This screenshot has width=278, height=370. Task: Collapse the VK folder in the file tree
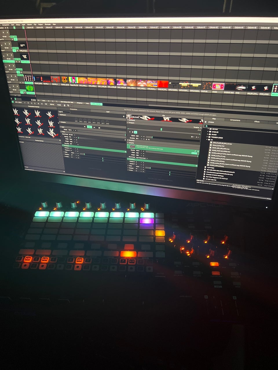(207, 139)
